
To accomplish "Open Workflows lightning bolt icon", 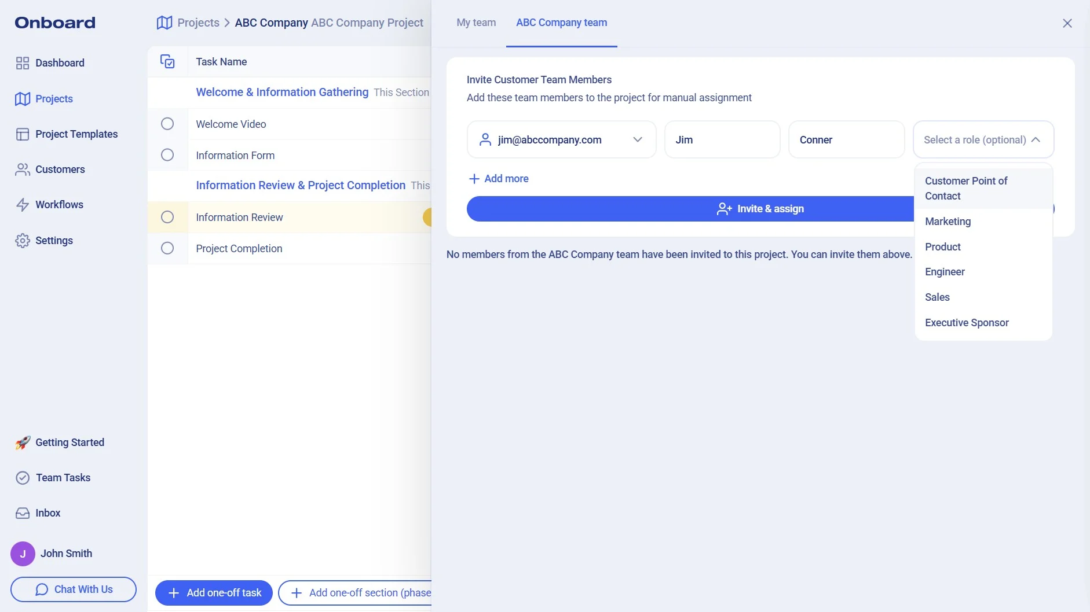I will [x=23, y=205].
